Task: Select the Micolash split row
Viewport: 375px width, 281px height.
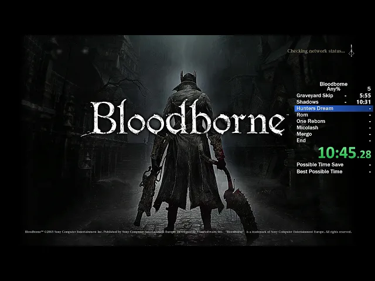Action: (333, 128)
